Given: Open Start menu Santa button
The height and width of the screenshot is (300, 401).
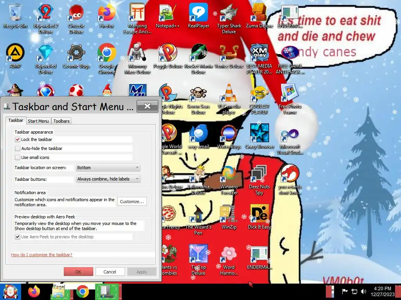Looking at the screenshot, I should point(10,291).
